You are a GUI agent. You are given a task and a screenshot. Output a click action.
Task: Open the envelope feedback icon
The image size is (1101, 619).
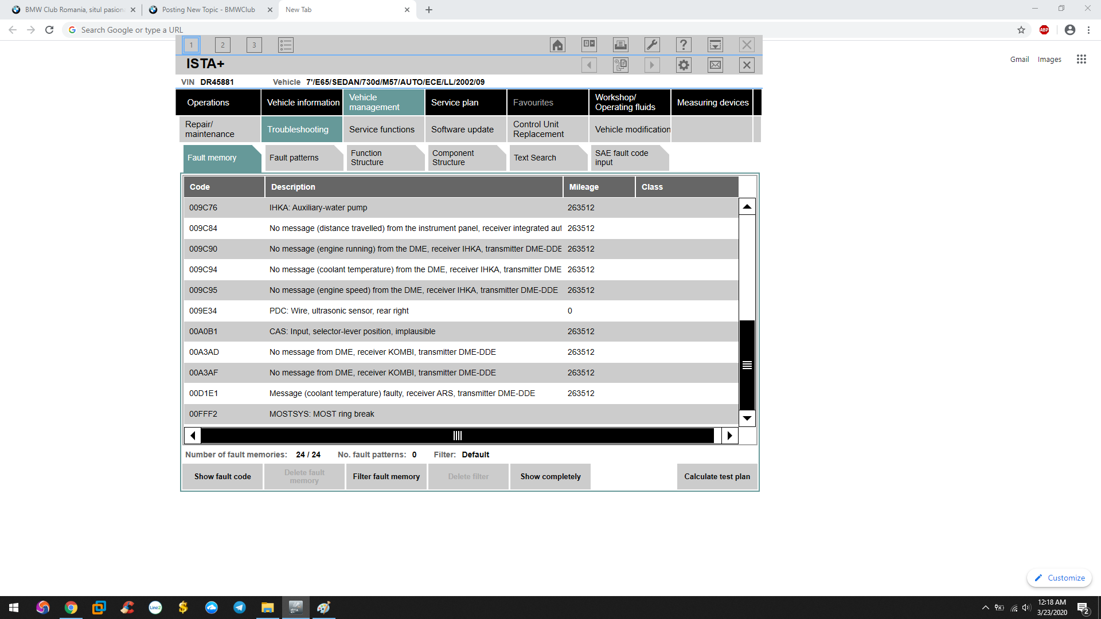click(715, 65)
